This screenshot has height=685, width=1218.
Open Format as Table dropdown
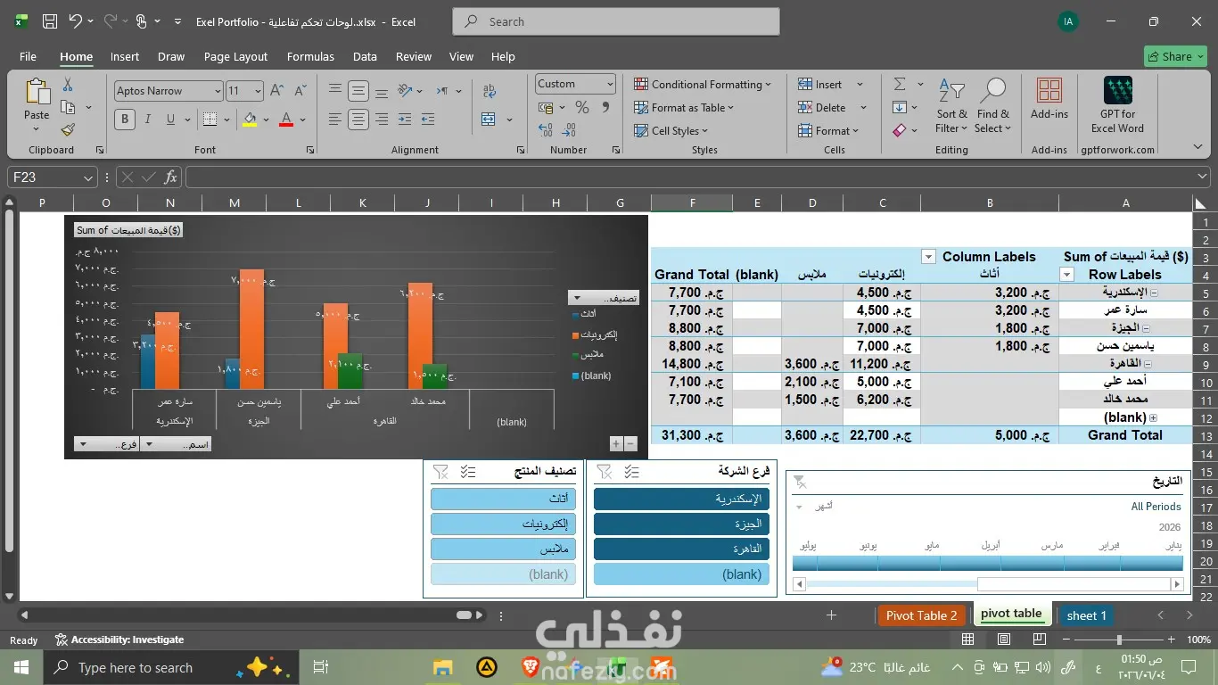pyautogui.click(x=684, y=108)
